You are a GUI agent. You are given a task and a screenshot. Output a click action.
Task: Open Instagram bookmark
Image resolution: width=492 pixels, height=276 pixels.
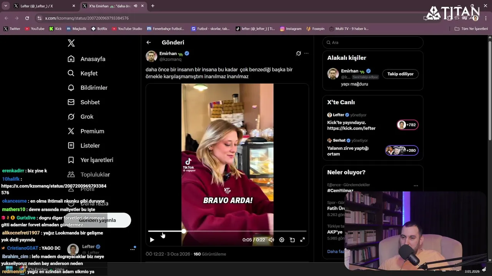pyautogui.click(x=291, y=29)
